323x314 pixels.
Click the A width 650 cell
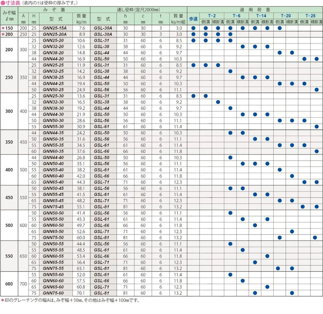tap(23, 256)
